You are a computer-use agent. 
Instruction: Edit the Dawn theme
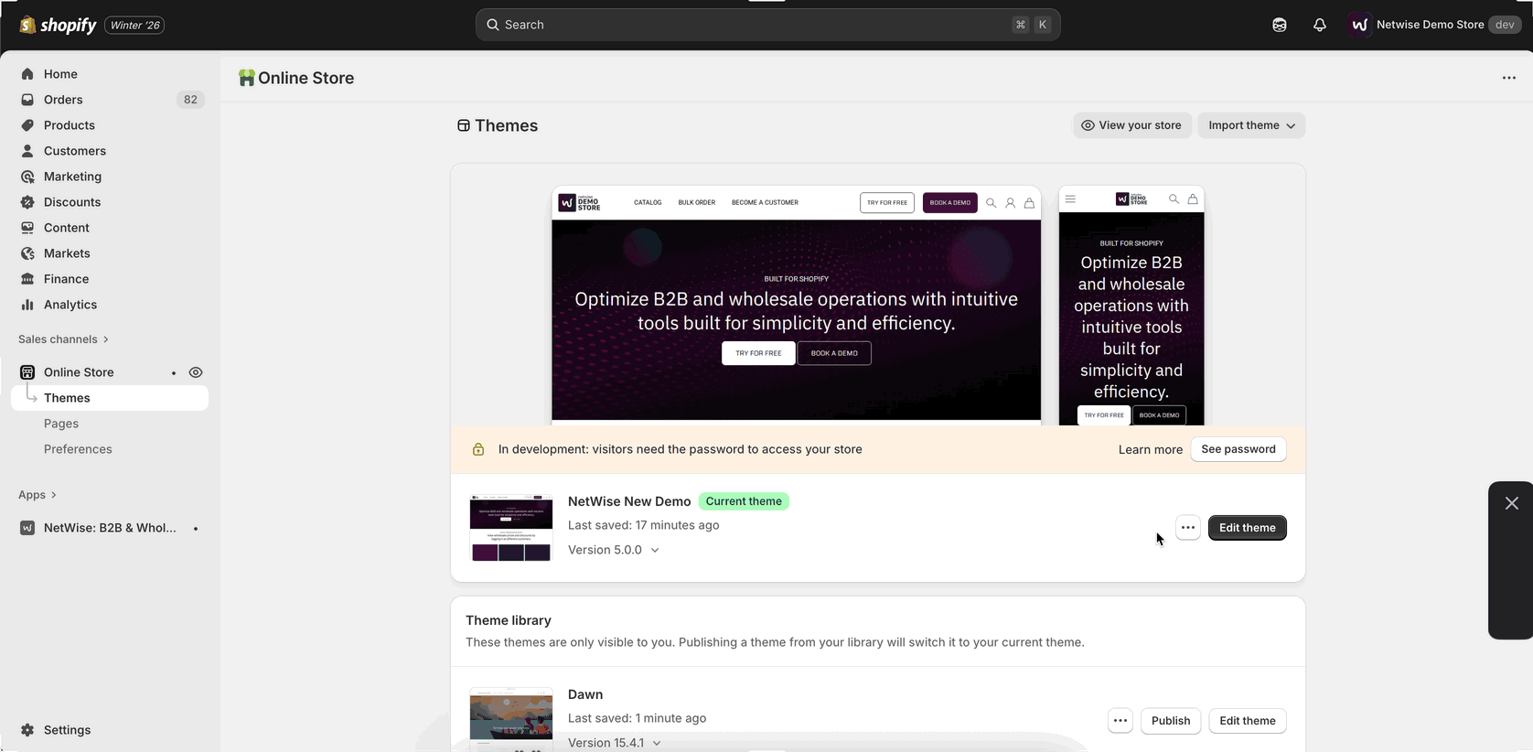[x=1247, y=721]
